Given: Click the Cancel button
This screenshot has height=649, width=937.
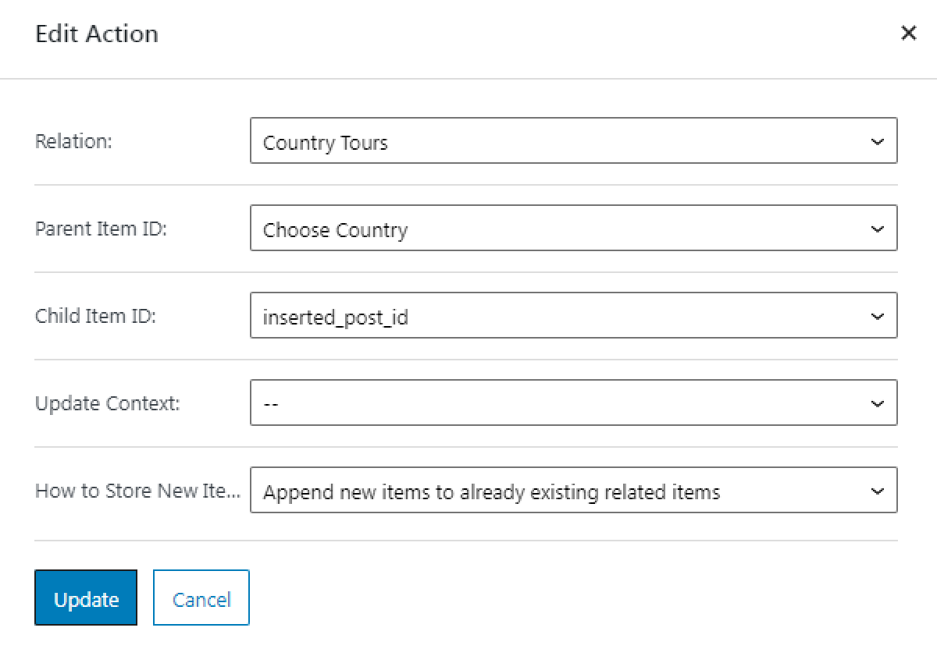Looking at the screenshot, I should 201,598.
